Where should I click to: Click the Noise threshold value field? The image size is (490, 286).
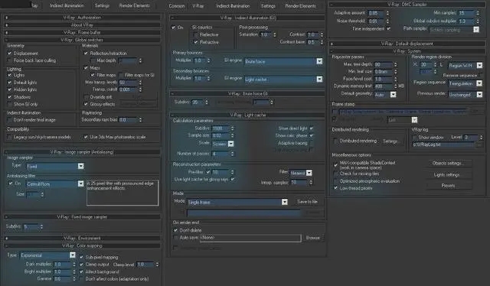[x=376, y=21]
